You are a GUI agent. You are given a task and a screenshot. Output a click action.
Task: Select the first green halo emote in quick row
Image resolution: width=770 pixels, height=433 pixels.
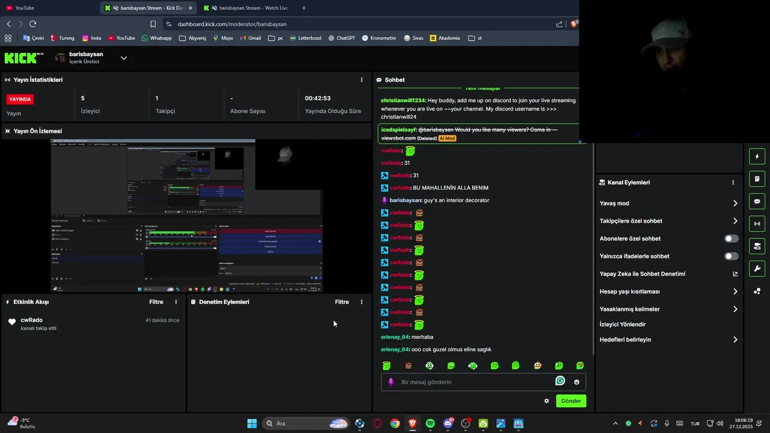[x=387, y=366]
